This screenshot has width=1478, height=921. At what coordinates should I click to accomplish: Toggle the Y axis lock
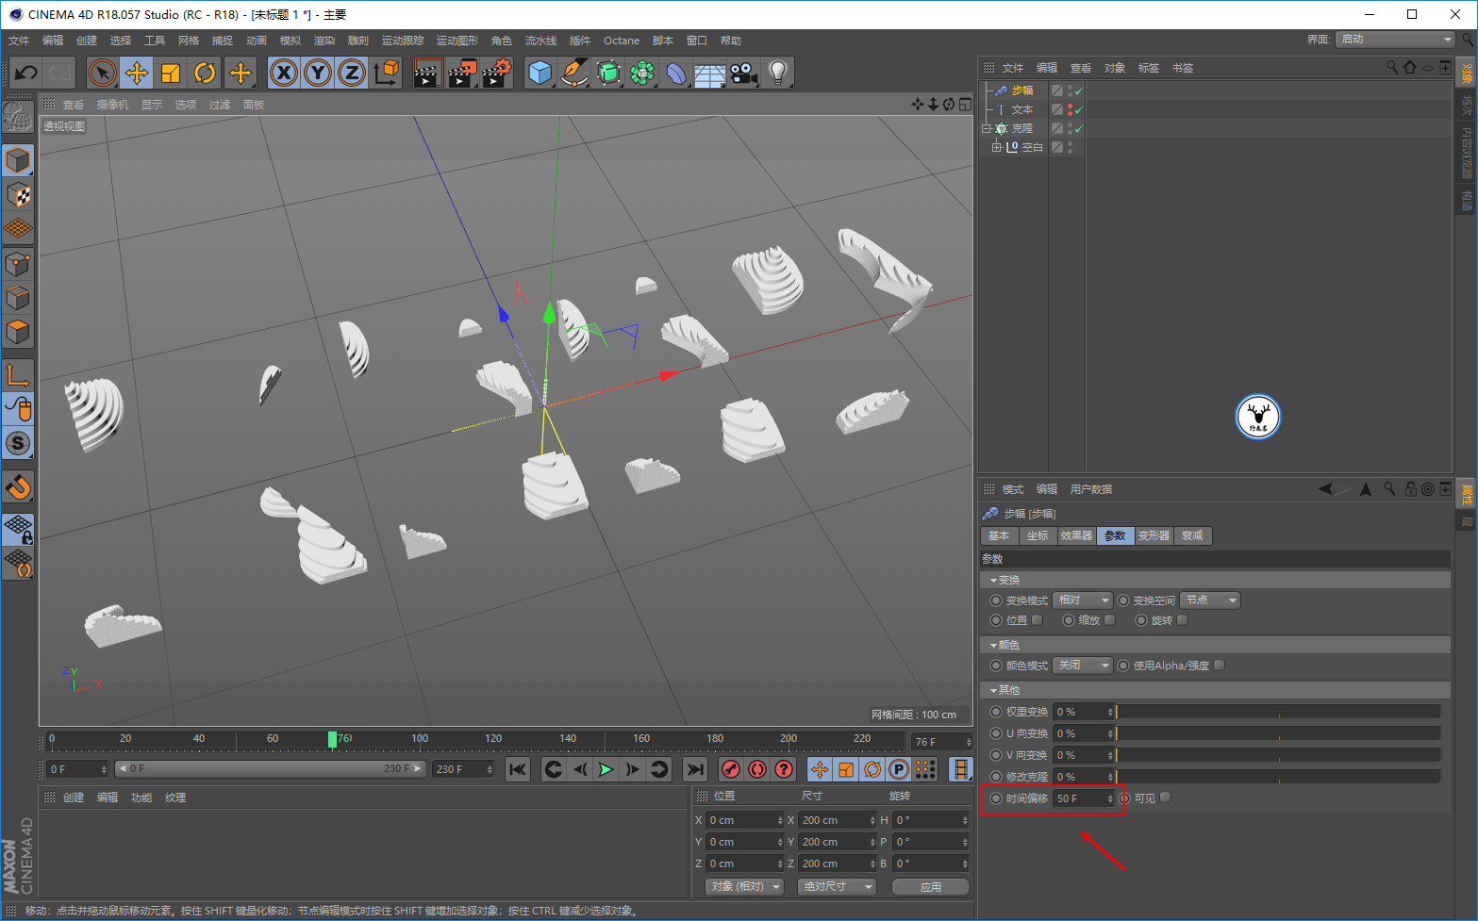pos(318,73)
